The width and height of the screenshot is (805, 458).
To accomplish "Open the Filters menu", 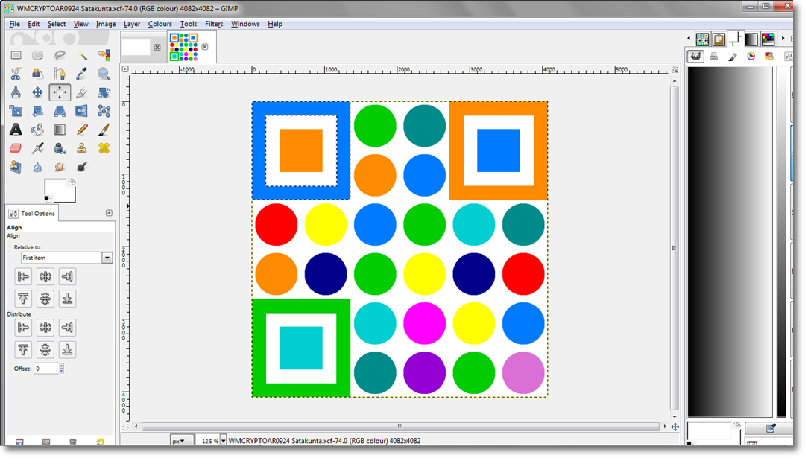I will tap(214, 24).
